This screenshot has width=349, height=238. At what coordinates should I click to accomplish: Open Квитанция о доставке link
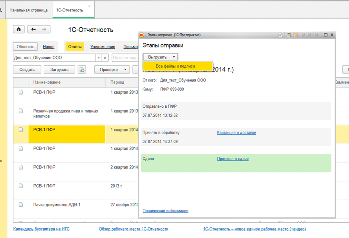pyautogui.click(x=236, y=133)
